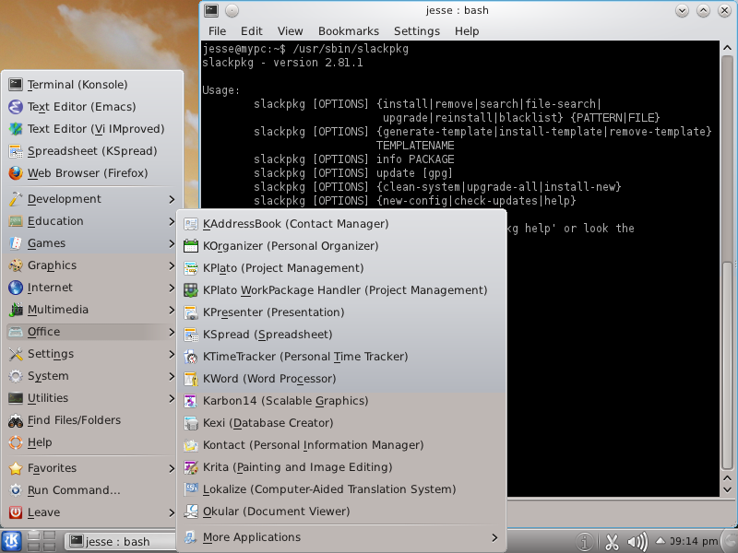This screenshot has height=553, width=738.
Task: Open Okular document viewer
Action: [276, 512]
